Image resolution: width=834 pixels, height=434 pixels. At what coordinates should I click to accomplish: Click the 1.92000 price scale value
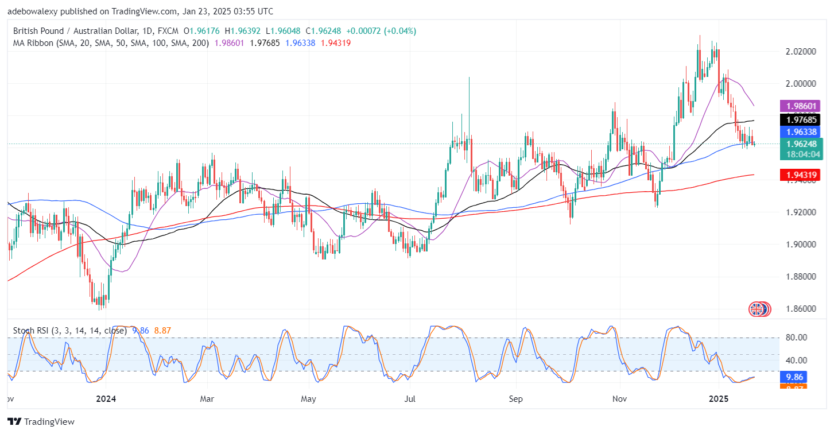pos(800,212)
